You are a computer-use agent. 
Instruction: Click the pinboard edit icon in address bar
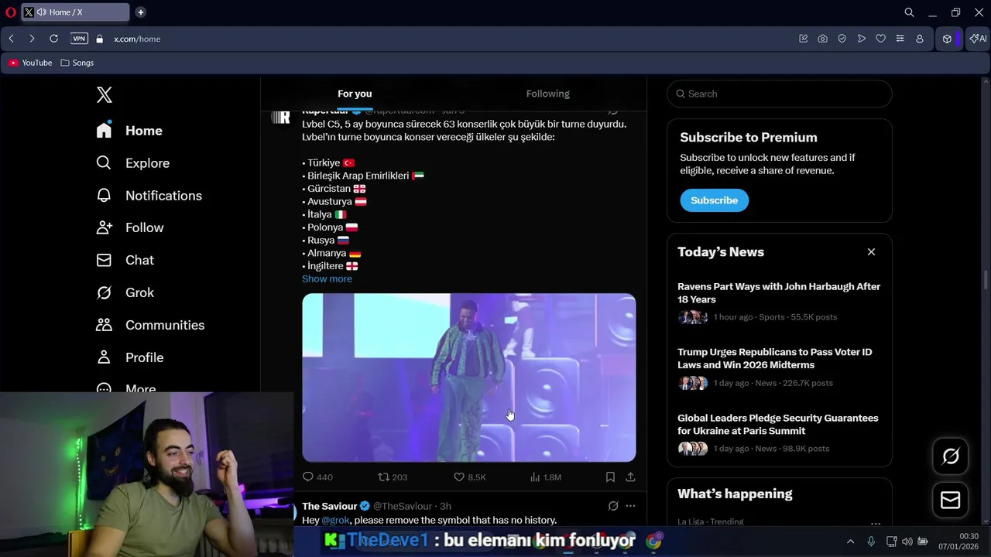coord(803,39)
